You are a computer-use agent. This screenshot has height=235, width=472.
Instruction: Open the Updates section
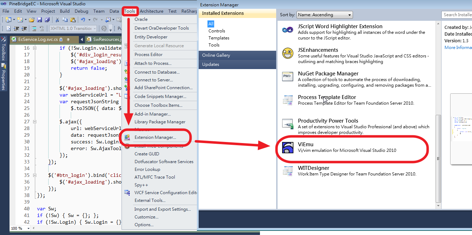click(x=237, y=64)
